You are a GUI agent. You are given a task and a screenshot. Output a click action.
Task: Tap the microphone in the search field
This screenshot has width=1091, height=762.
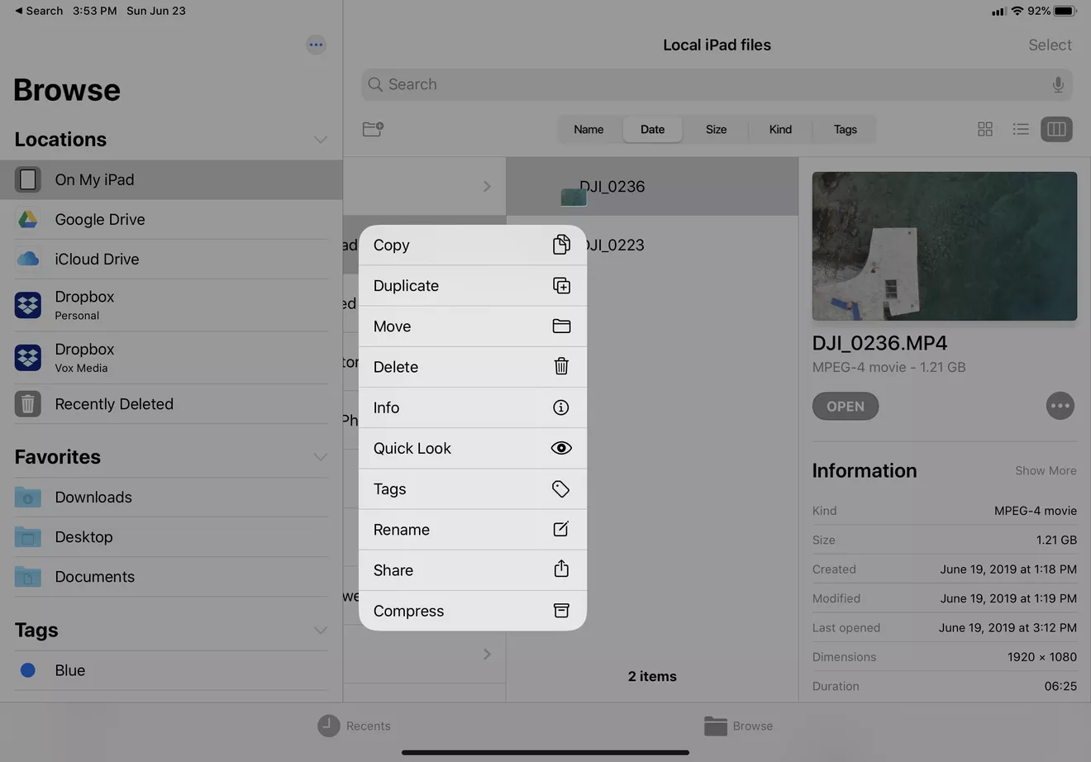[x=1057, y=84]
